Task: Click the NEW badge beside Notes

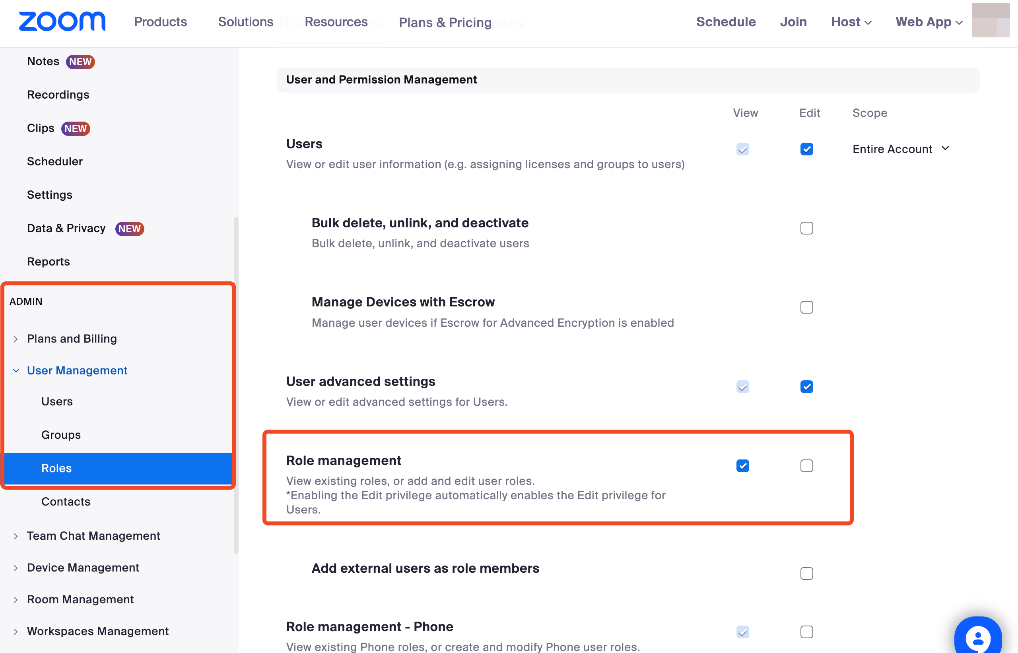Action: pos(80,62)
